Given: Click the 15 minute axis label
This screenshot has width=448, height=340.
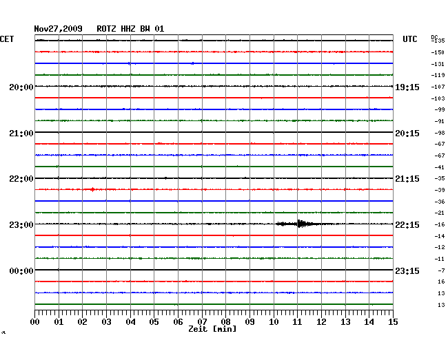Looking at the screenshot, I should [x=393, y=322].
